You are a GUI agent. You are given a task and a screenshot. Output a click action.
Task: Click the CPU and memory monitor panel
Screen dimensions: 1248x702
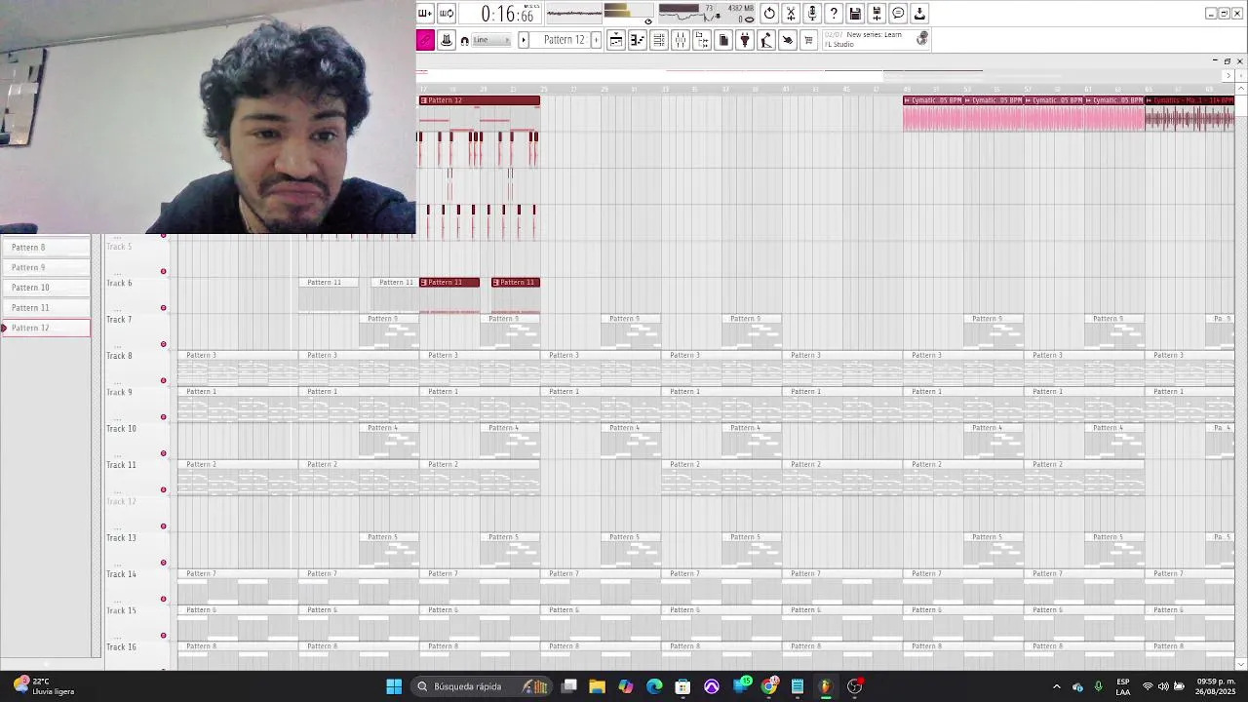coord(706,13)
